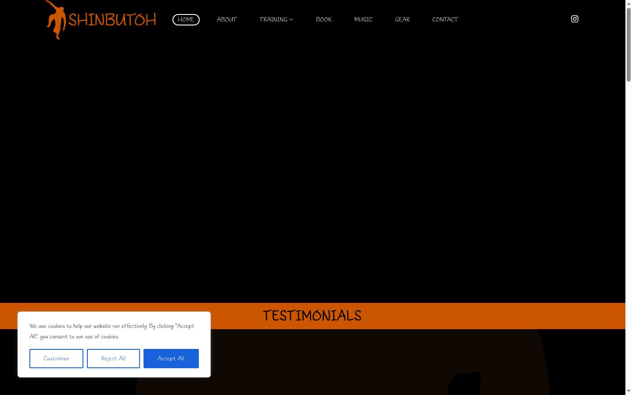This screenshot has height=395, width=632.
Task: Go to the HOME page
Action: click(x=186, y=20)
